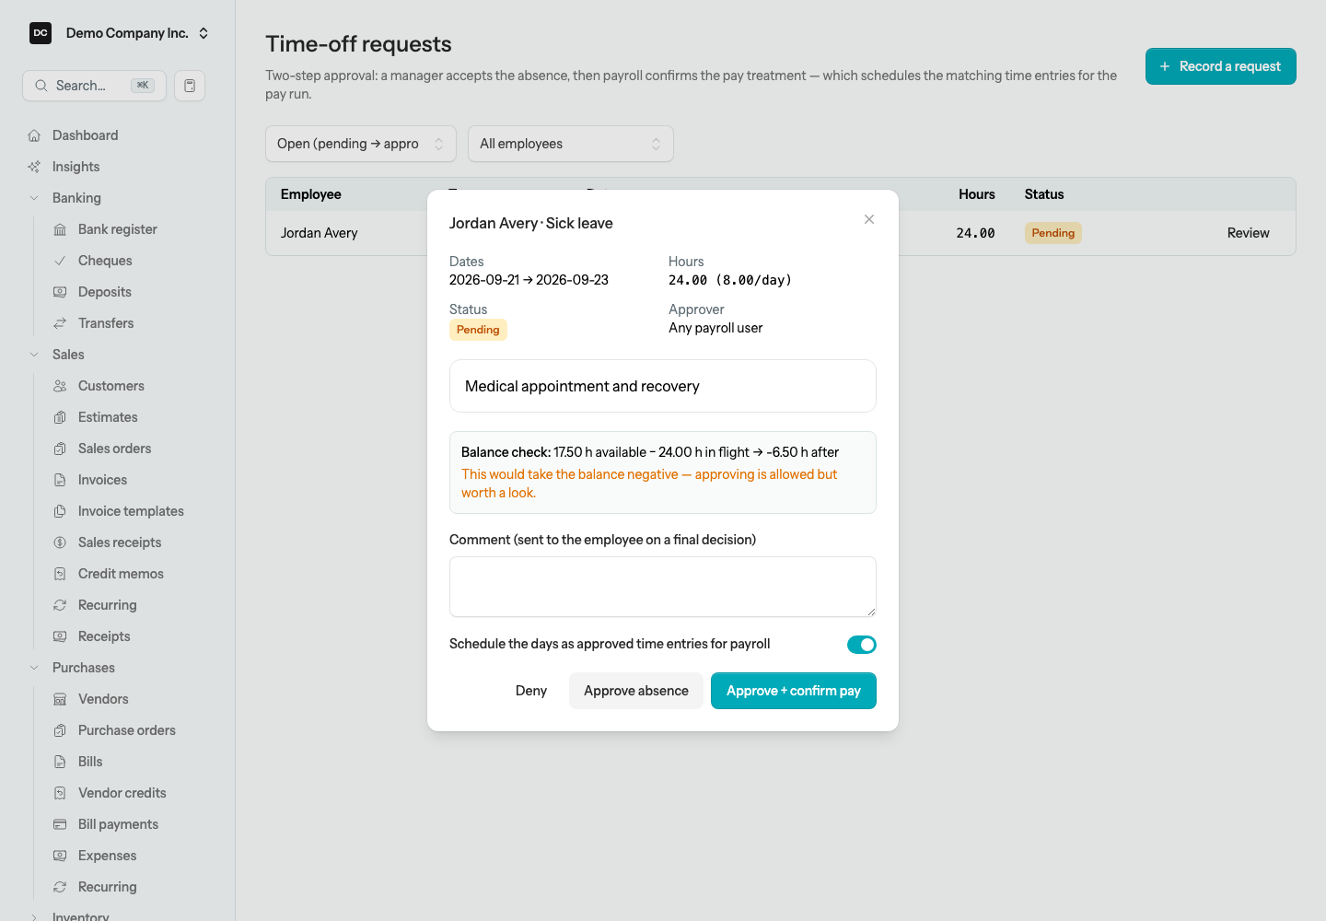Open Vendor credits in the sidebar

tap(122, 793)
